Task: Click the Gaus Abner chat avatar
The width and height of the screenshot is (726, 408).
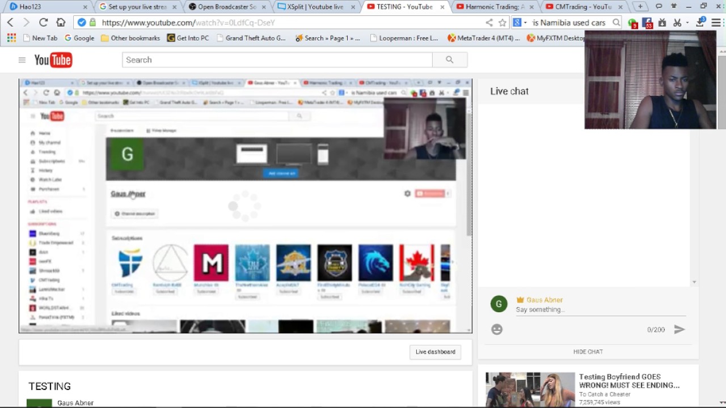Action: pyautogui.click(x=499, y=304)
